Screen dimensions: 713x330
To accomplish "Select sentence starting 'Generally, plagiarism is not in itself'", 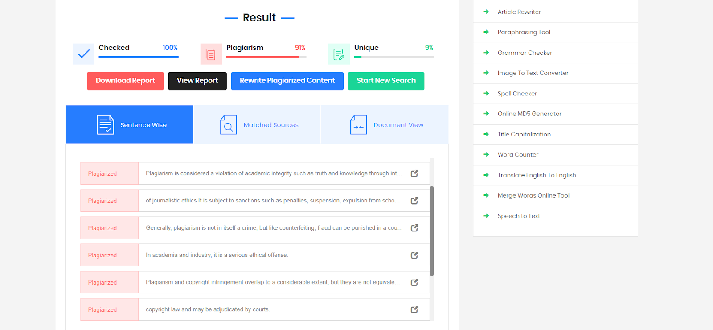I will point(274,228).
